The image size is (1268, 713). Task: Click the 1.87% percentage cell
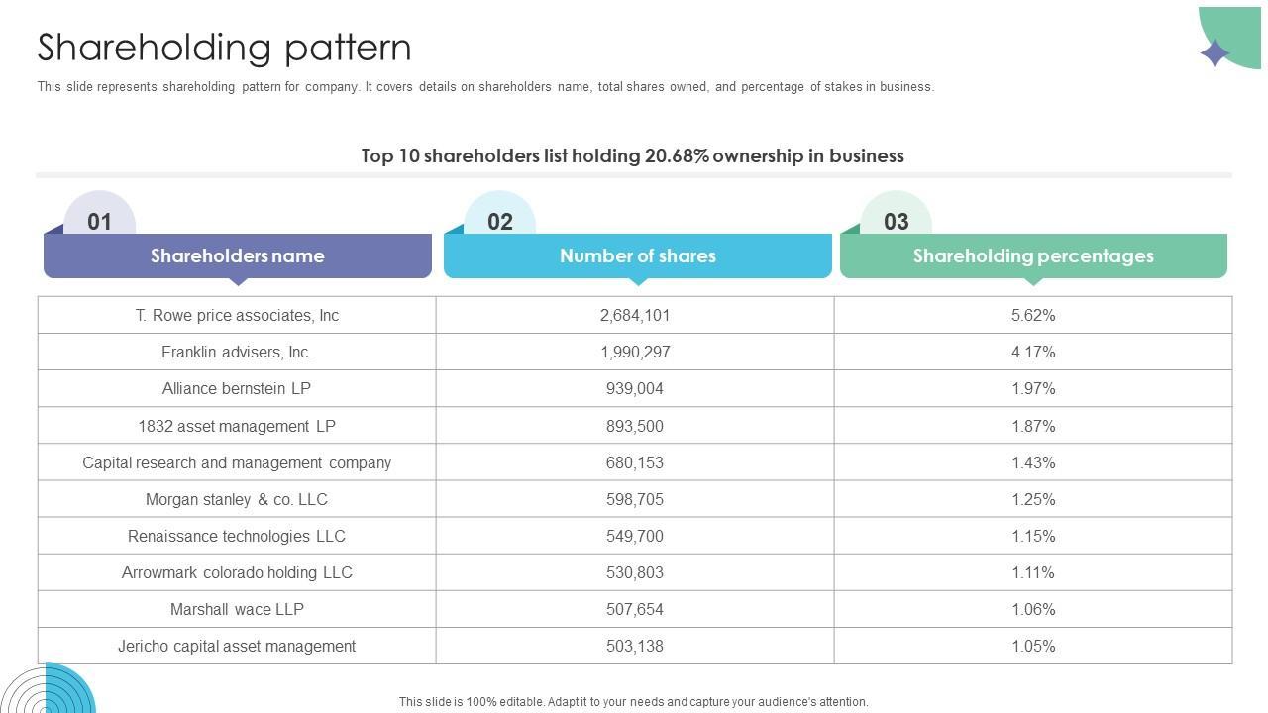(1033, 426)
